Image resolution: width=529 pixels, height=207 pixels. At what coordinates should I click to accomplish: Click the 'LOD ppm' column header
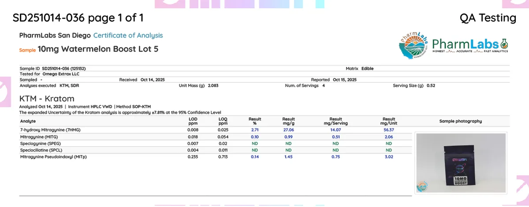point(193,121)
